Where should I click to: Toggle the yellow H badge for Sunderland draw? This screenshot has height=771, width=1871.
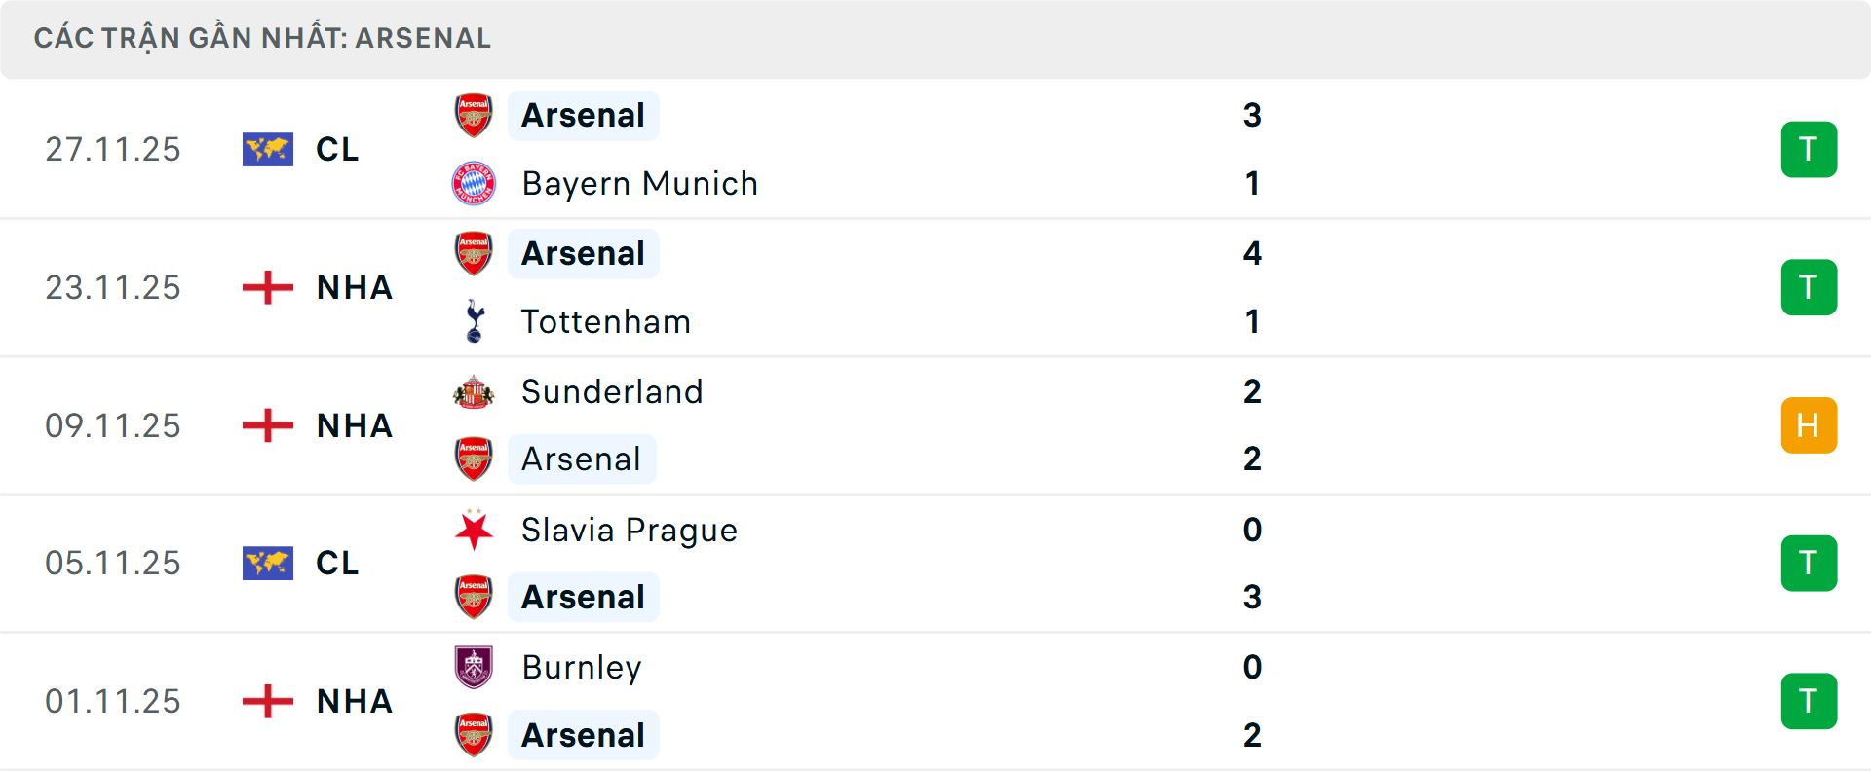1809,424
